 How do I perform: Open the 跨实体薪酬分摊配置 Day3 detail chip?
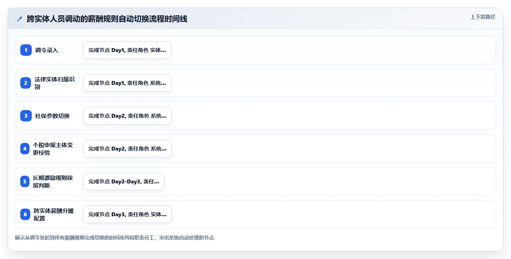pyautogui.click(x=127, y=214)
